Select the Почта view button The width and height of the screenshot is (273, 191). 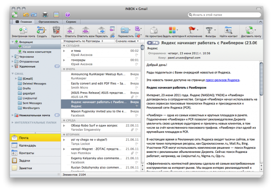click(35, 138)
